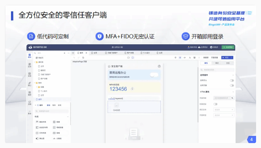Click the 数据源 toolbar button
261x148 pixels.
206,58
